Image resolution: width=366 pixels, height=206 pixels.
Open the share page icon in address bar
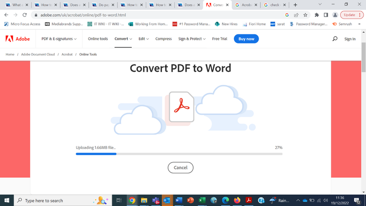click(296, 15)
